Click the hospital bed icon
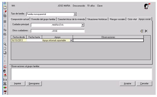Viewport: 157px width, 97px height. (5, 80)
